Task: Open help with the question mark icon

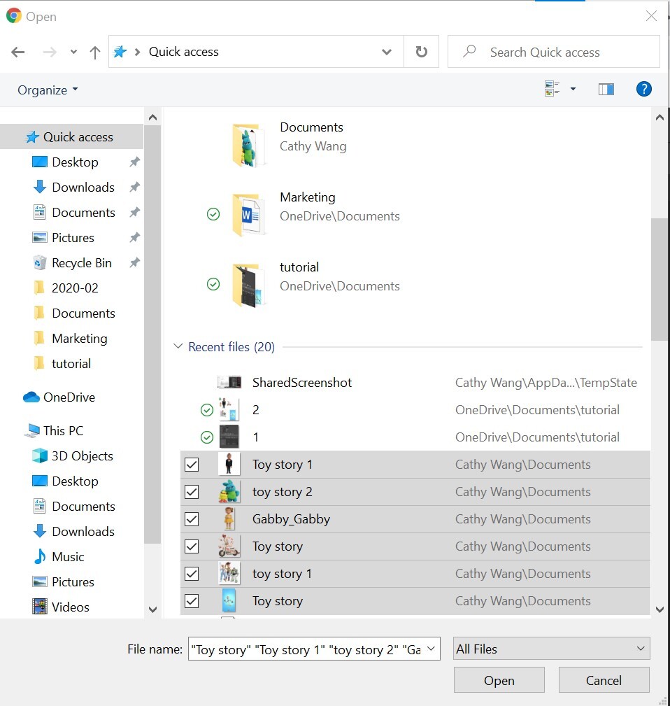Action: [x=644, y=89]
